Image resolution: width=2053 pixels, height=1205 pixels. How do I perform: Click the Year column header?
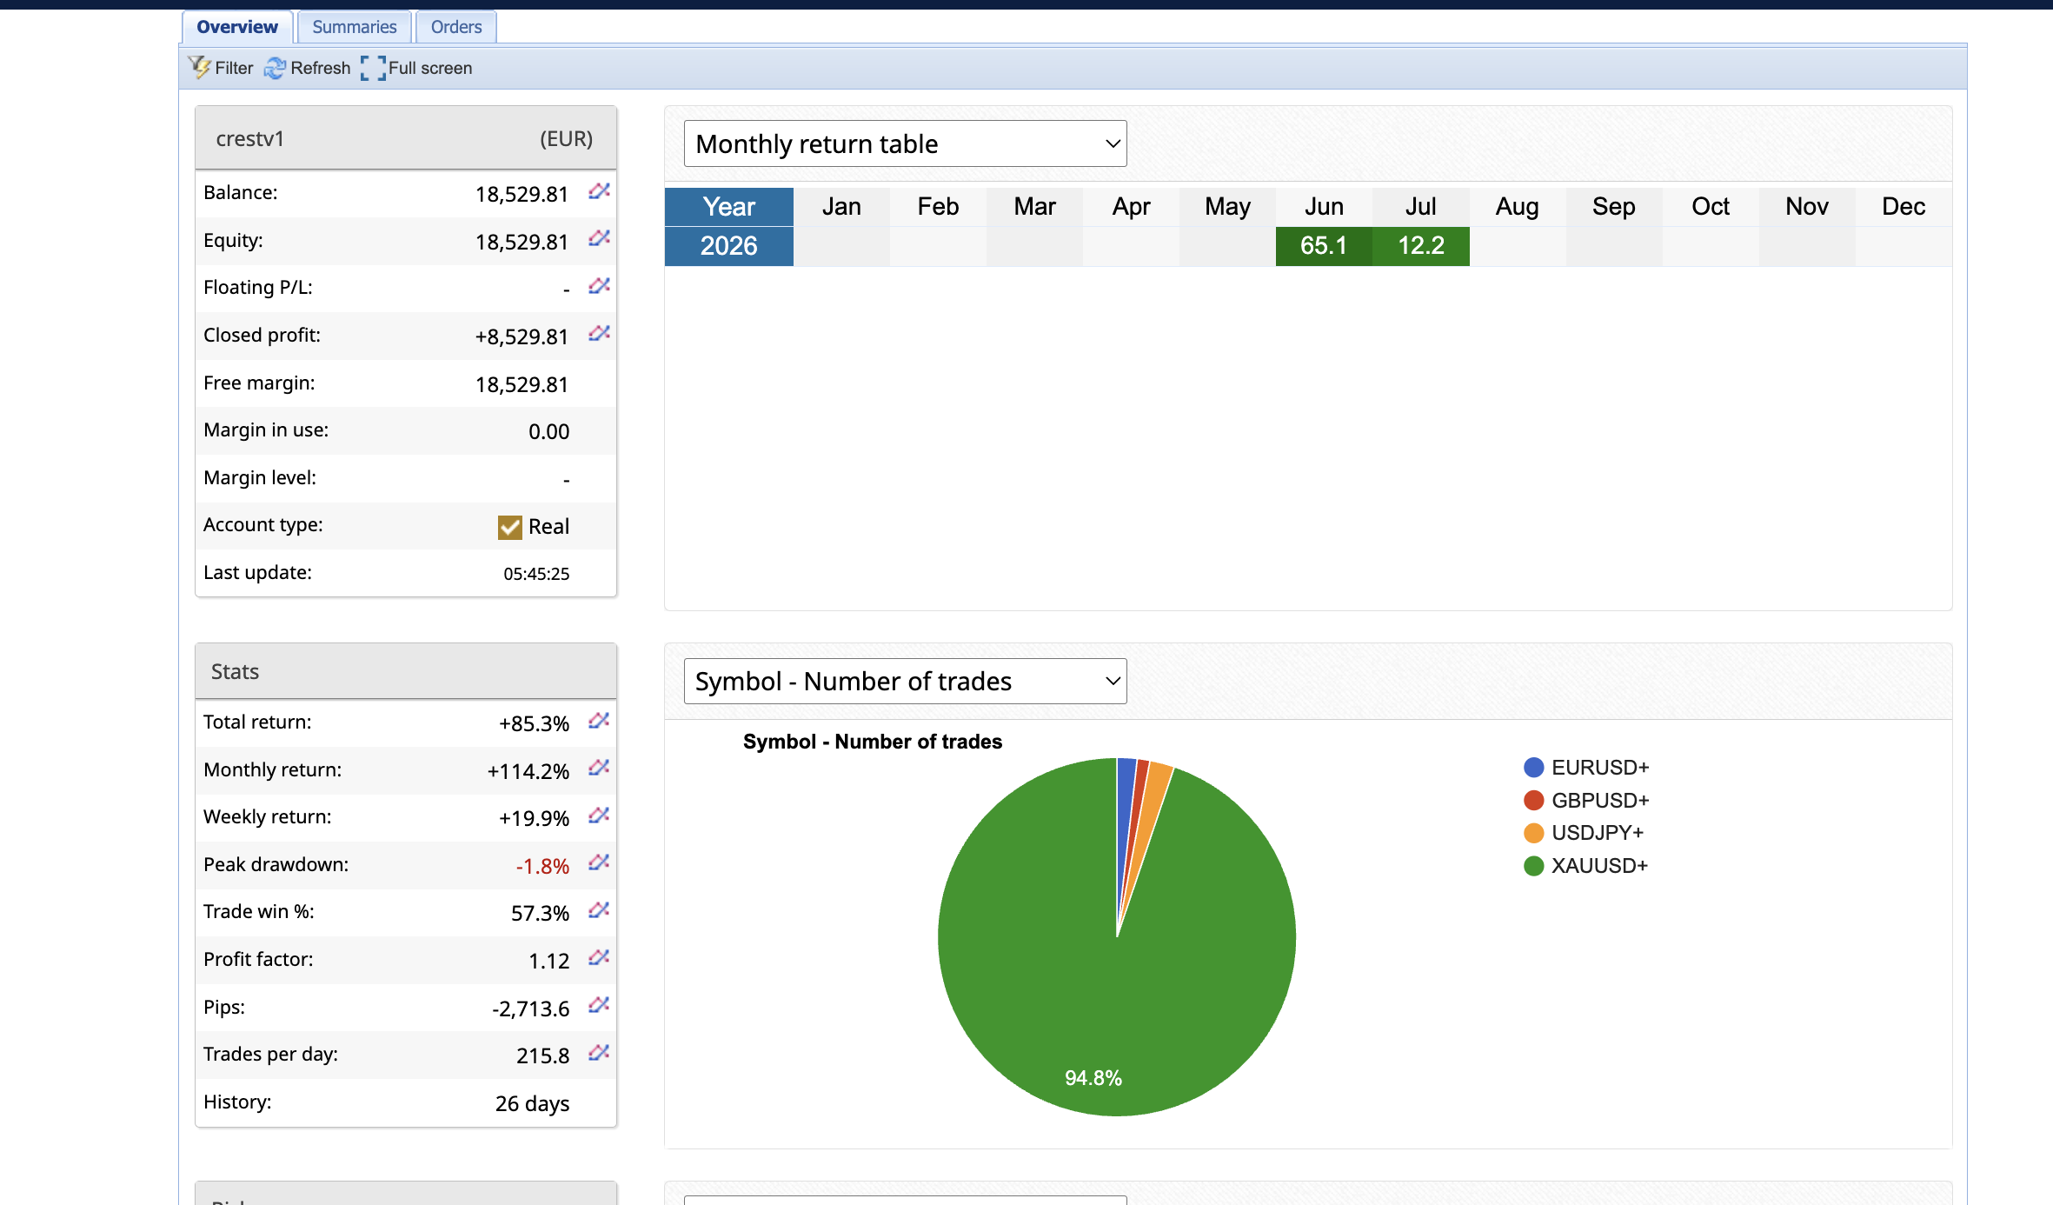[x=729, y=207]
